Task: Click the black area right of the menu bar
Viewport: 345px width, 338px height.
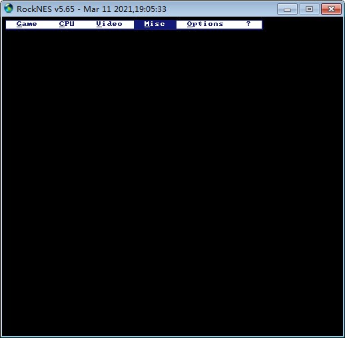Action: 302,24
